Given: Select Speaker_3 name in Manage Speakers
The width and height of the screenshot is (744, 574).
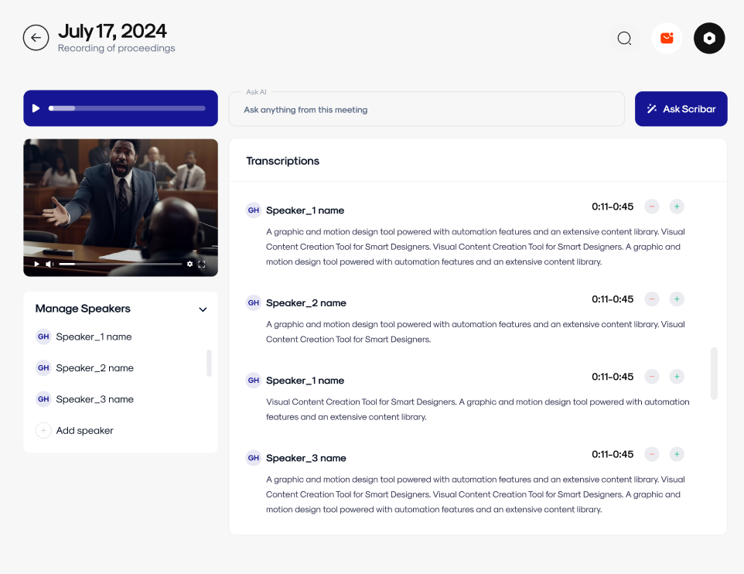Looking at the screenshot, I should pos(94,399).
